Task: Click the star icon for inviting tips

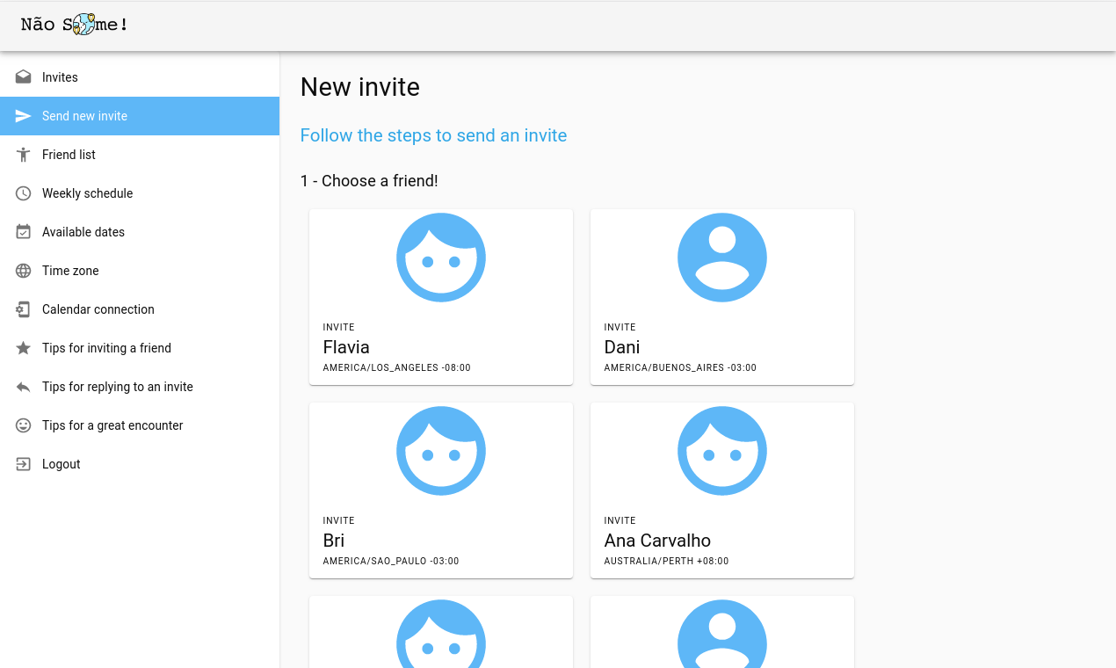Action: (x=24, y=348)
